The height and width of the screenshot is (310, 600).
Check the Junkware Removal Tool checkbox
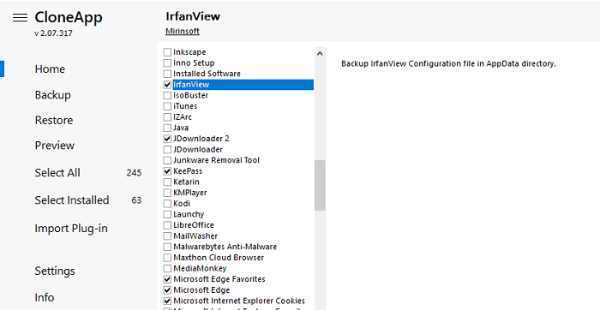coord(167,160)
